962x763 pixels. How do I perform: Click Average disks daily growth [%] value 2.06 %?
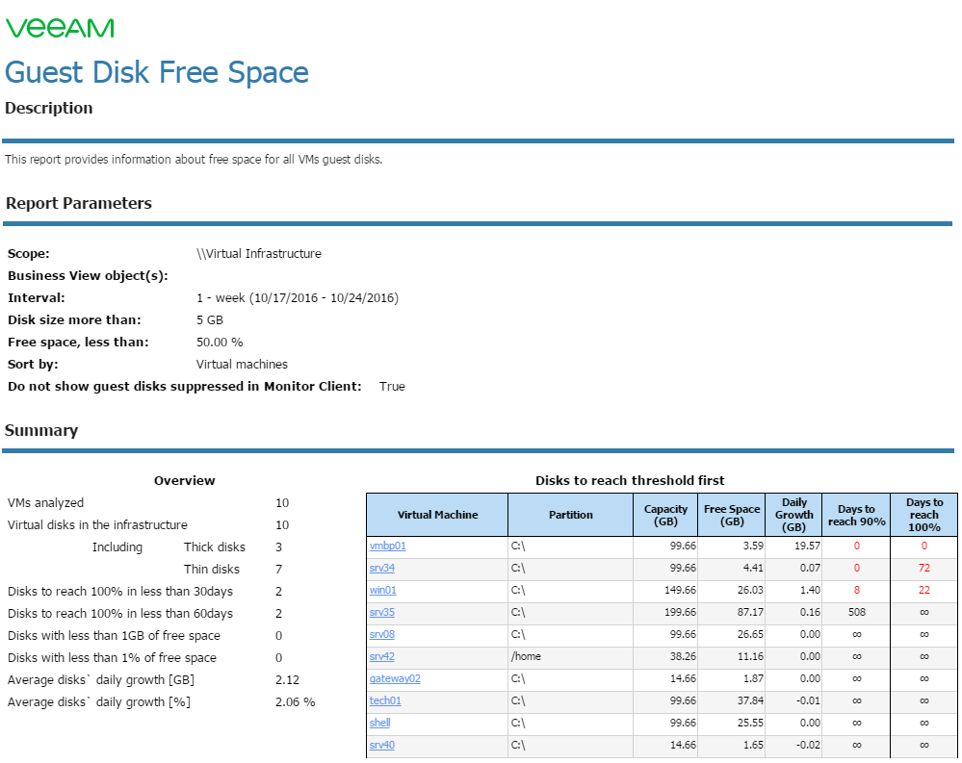(x=295, y=701)
